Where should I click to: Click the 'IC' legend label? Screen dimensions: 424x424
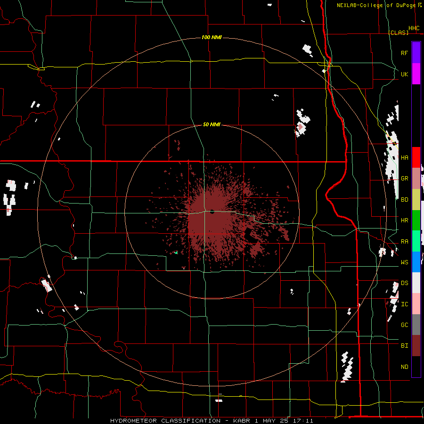pos(404,304)
